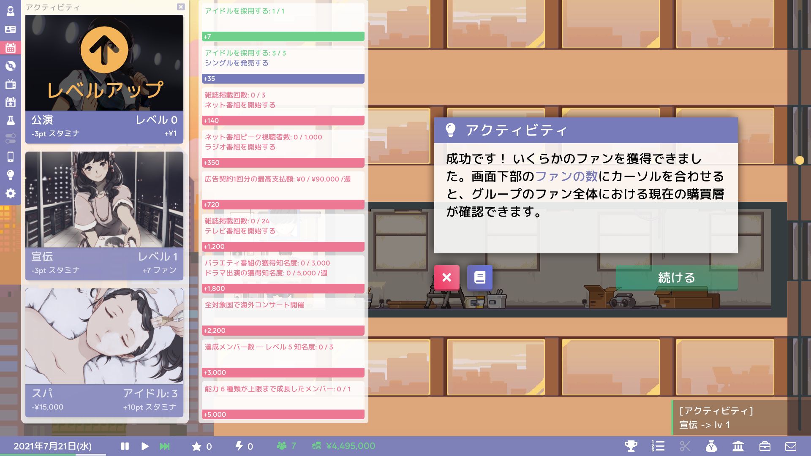Open the star calendar events icon
811x456 pixels.
[10, 102]
